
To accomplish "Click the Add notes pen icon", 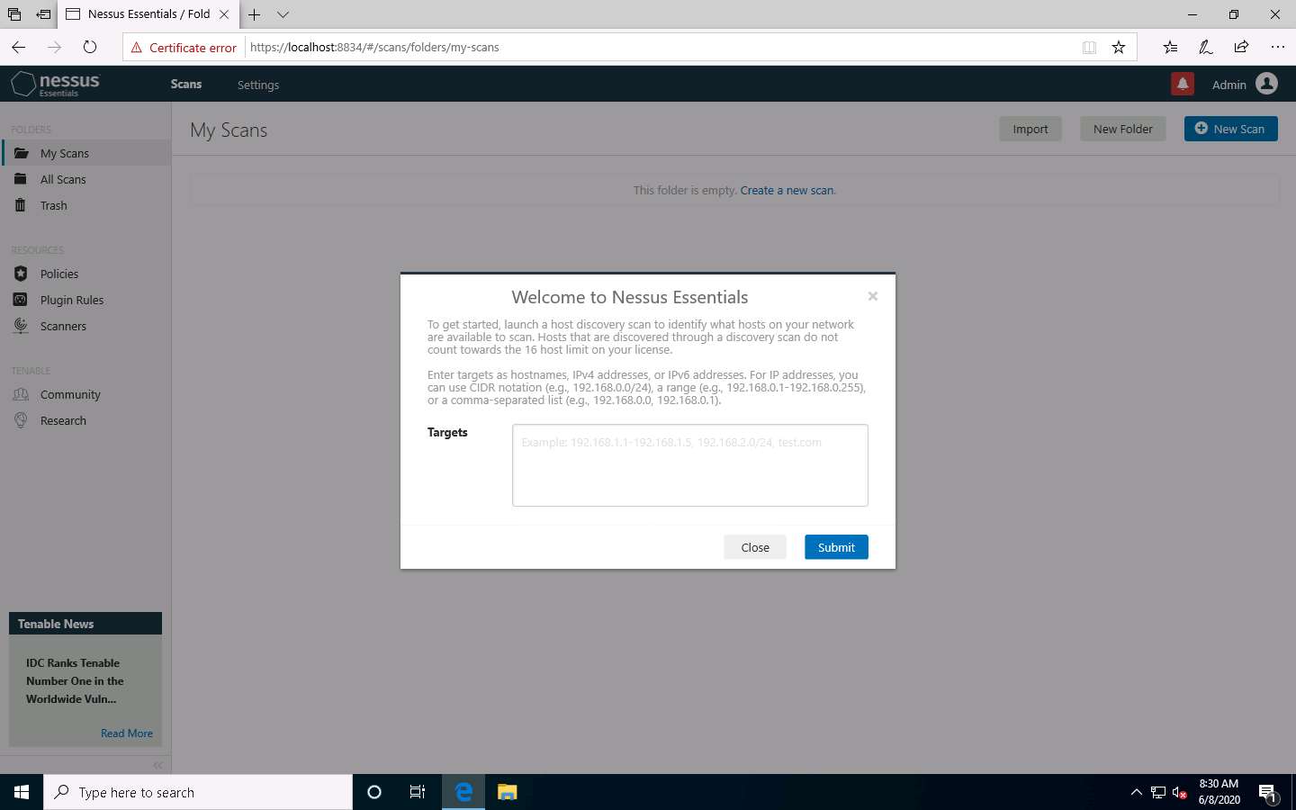I will coord(1205,47).
